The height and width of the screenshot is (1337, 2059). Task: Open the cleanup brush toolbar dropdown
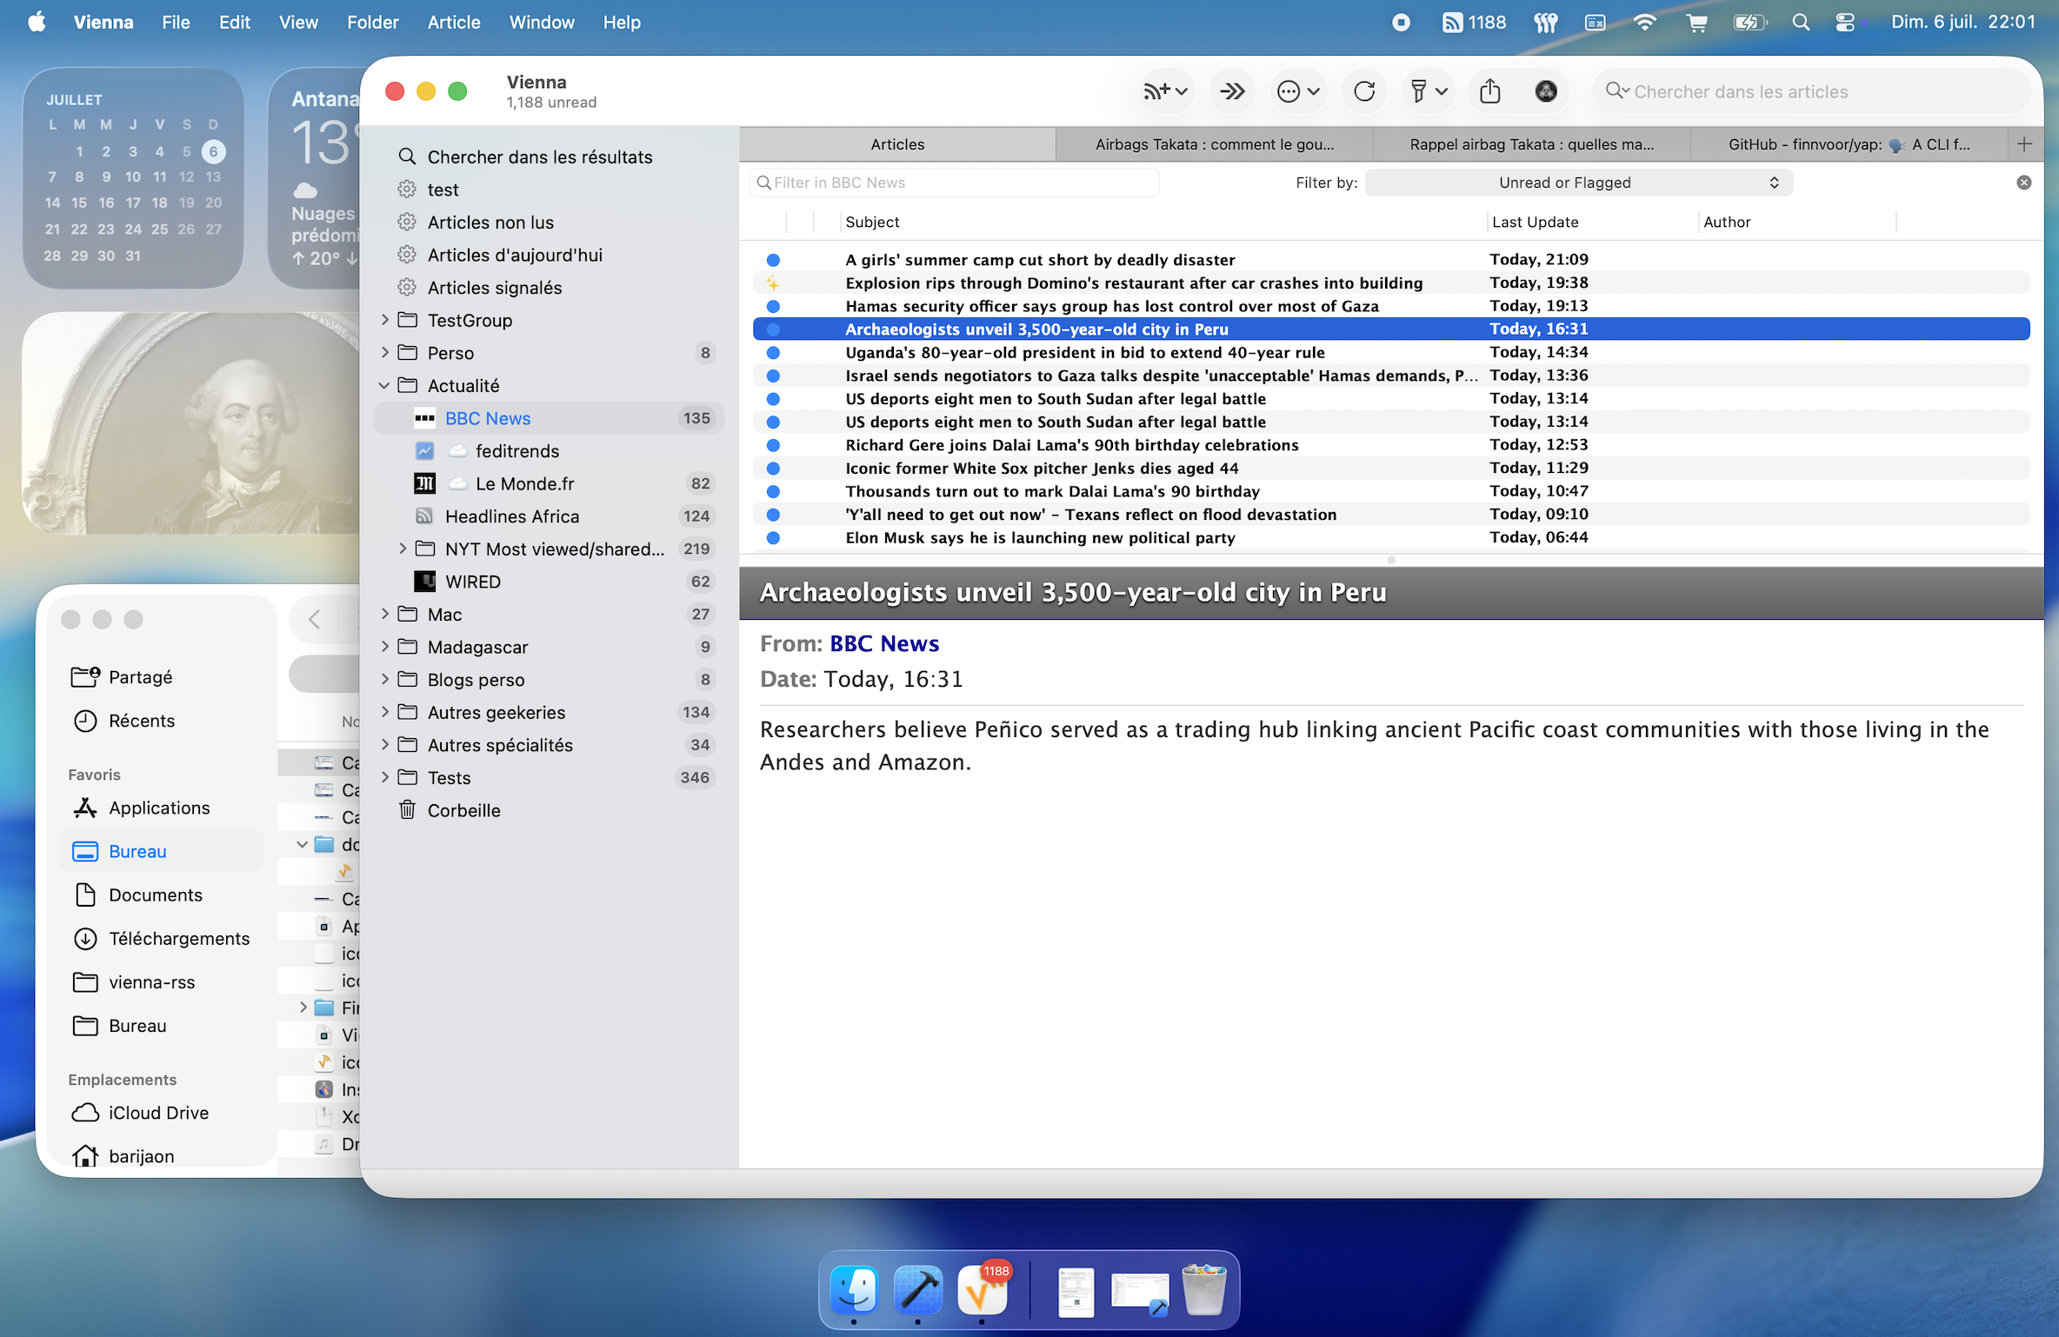[x=1428, y=91]
